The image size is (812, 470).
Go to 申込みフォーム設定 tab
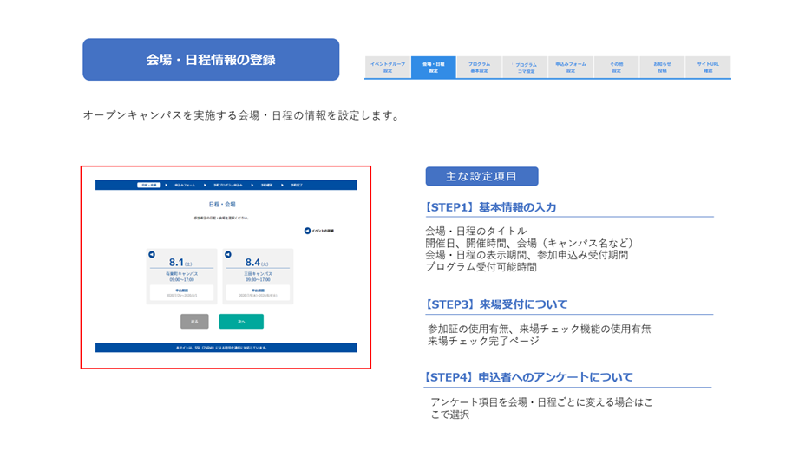(x=571, y=68)
